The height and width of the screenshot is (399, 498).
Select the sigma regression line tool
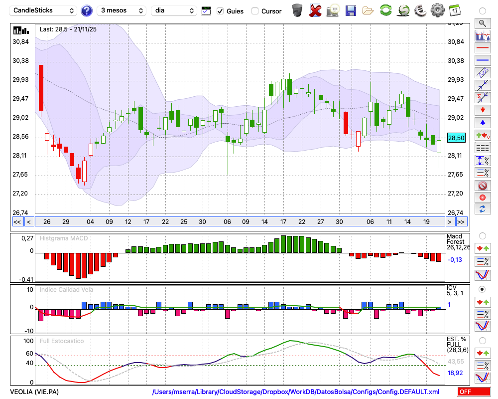pyautogui.click(x=483, y=97)
